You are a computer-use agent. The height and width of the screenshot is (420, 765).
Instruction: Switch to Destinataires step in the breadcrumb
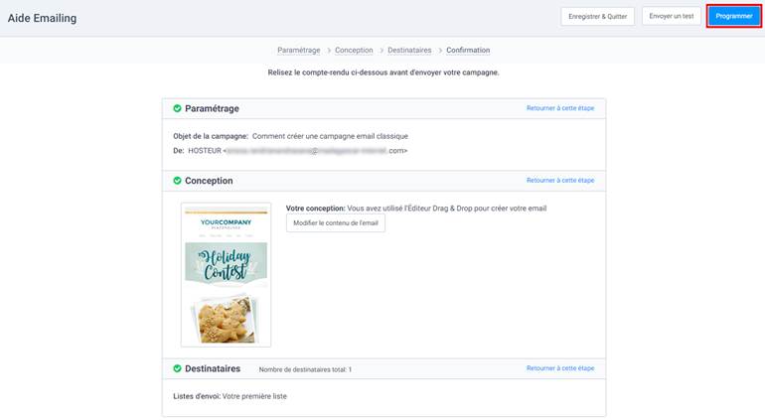pyautogui.click(x=410, y=50)
